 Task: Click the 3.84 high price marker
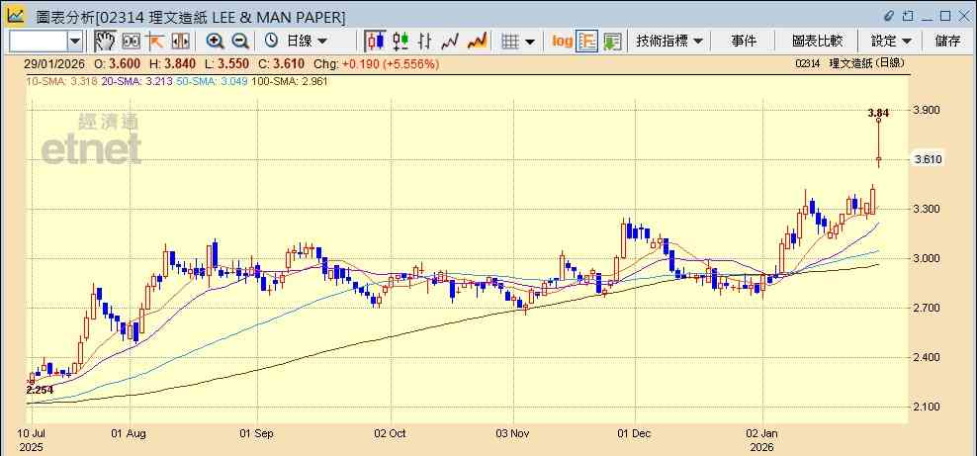878,113
